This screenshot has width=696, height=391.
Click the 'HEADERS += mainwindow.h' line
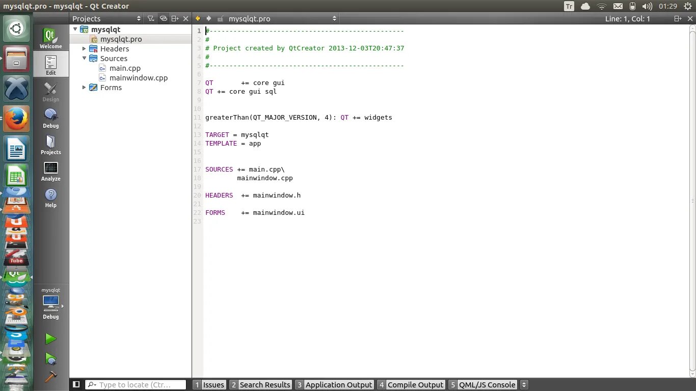click(253, 195)
